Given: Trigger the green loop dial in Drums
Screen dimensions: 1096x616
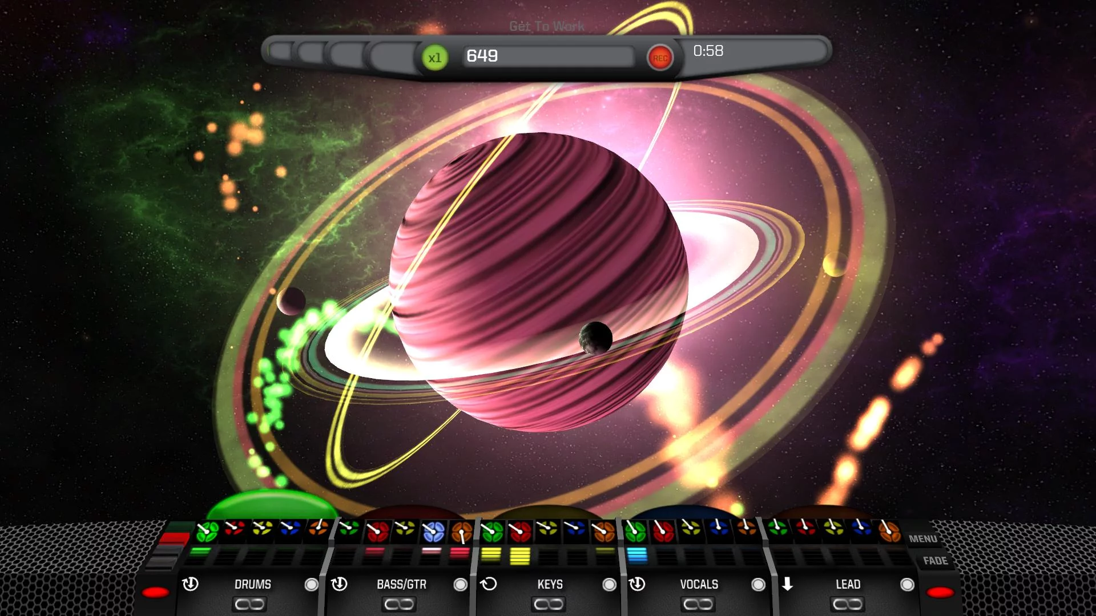Looking at the screenshot, I should 207,532.
